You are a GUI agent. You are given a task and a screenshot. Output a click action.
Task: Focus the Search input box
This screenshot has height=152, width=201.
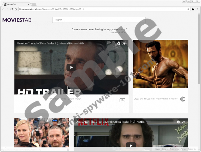pos(99,20)
